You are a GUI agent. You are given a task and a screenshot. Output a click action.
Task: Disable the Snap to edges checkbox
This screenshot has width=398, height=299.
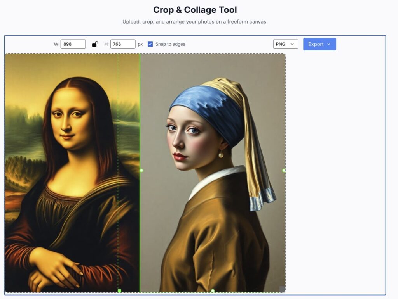pos(150,44)
